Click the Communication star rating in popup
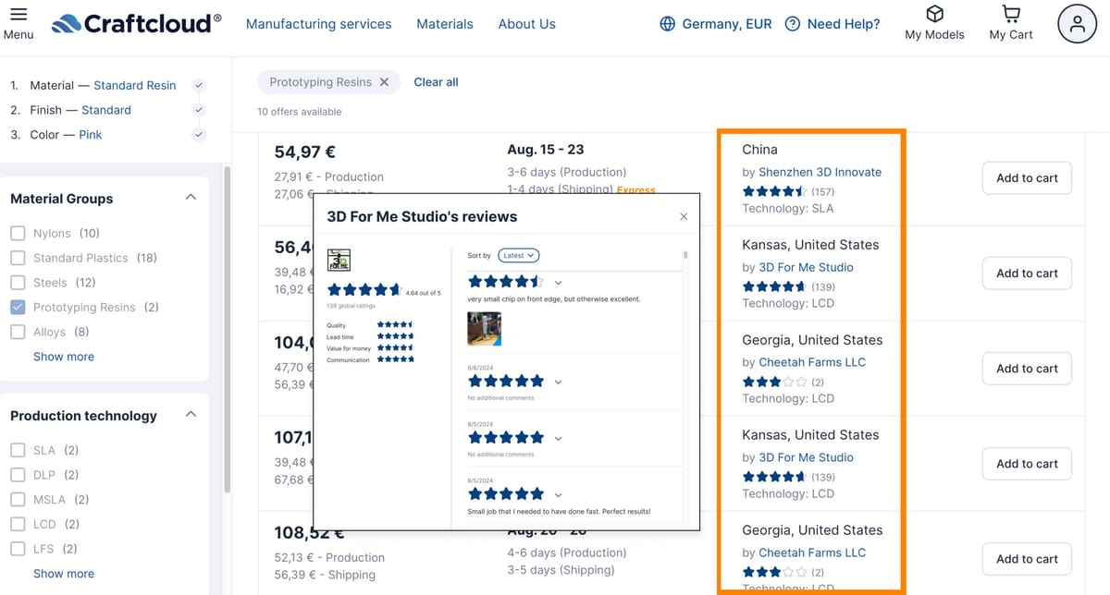1110x595 pixels. click(395, 359)
